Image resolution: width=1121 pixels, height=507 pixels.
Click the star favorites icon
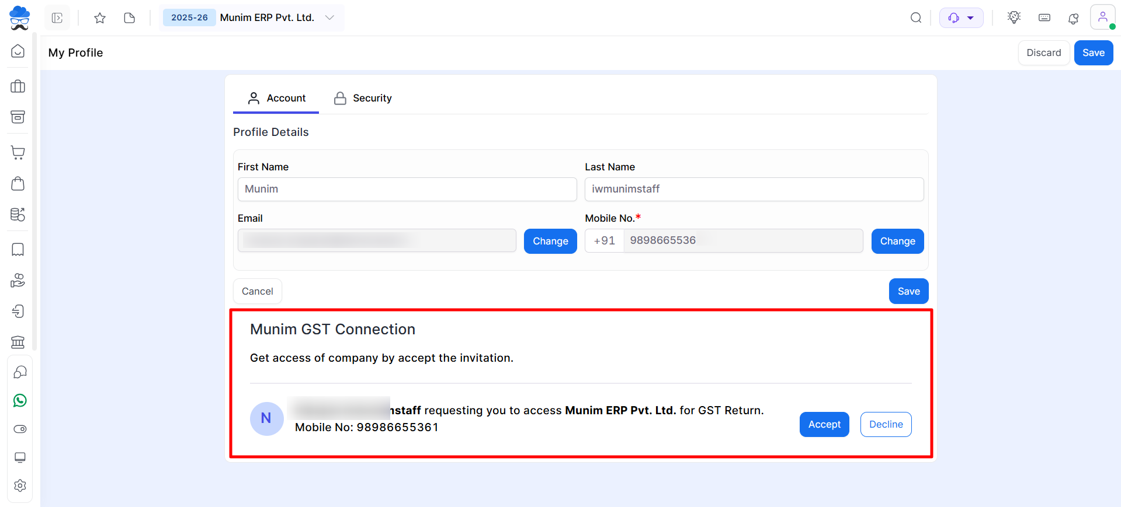[100, 18]
